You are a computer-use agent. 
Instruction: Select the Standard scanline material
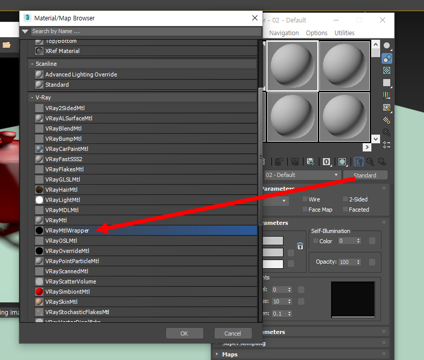coord(146,85)
